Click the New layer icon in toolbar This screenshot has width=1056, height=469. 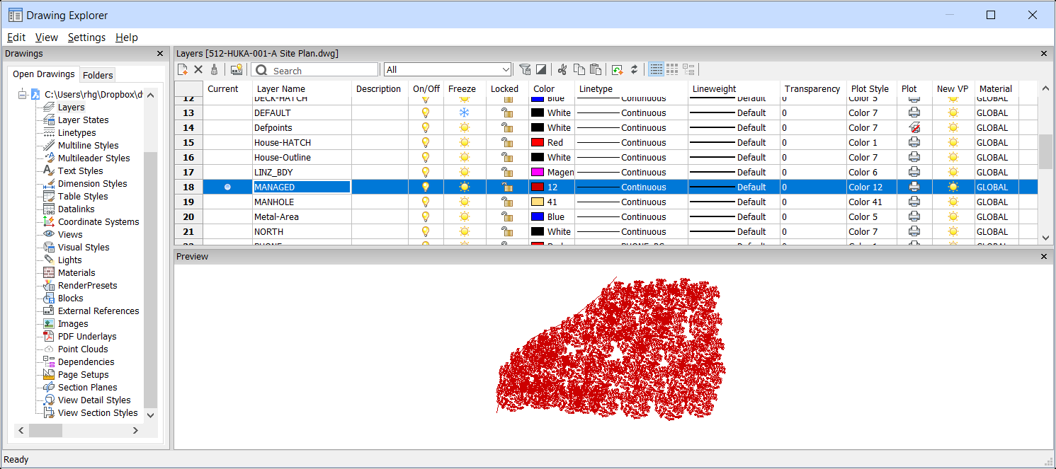pos(183,69)
